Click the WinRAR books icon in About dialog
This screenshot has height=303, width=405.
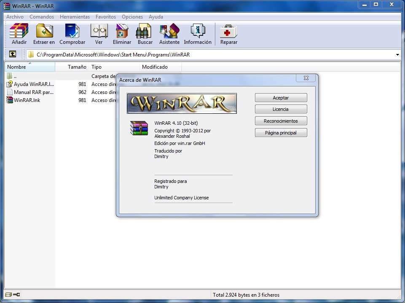point(139,128)
